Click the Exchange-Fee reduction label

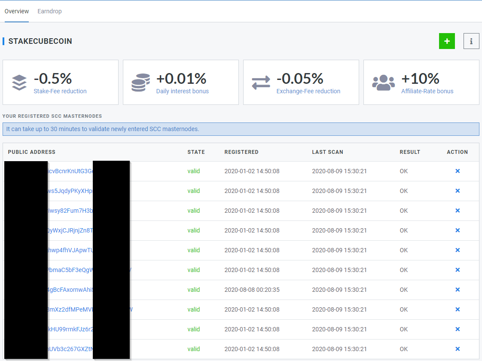click(308, 91)
